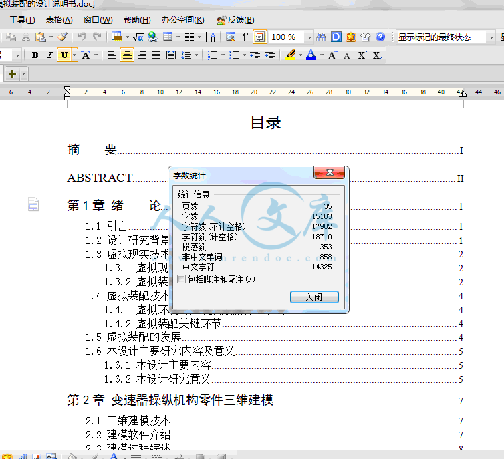Open the formula editor square-root icon
Image resolution: width=504 pixels, height=459 pixels.
point(138,37)
